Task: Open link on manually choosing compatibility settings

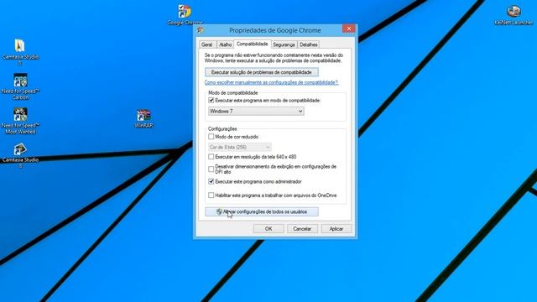Action: pyautogui.click(x=271, y=82)
